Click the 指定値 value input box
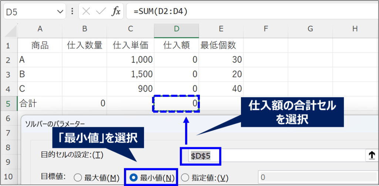This screenshot has height=186, width=379. pyautogui.click(x=315, y=178)
